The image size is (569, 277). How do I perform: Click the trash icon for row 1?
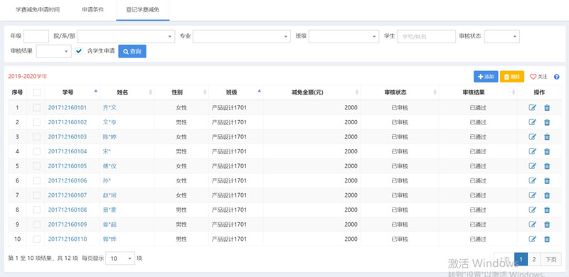tap(547, 108)
